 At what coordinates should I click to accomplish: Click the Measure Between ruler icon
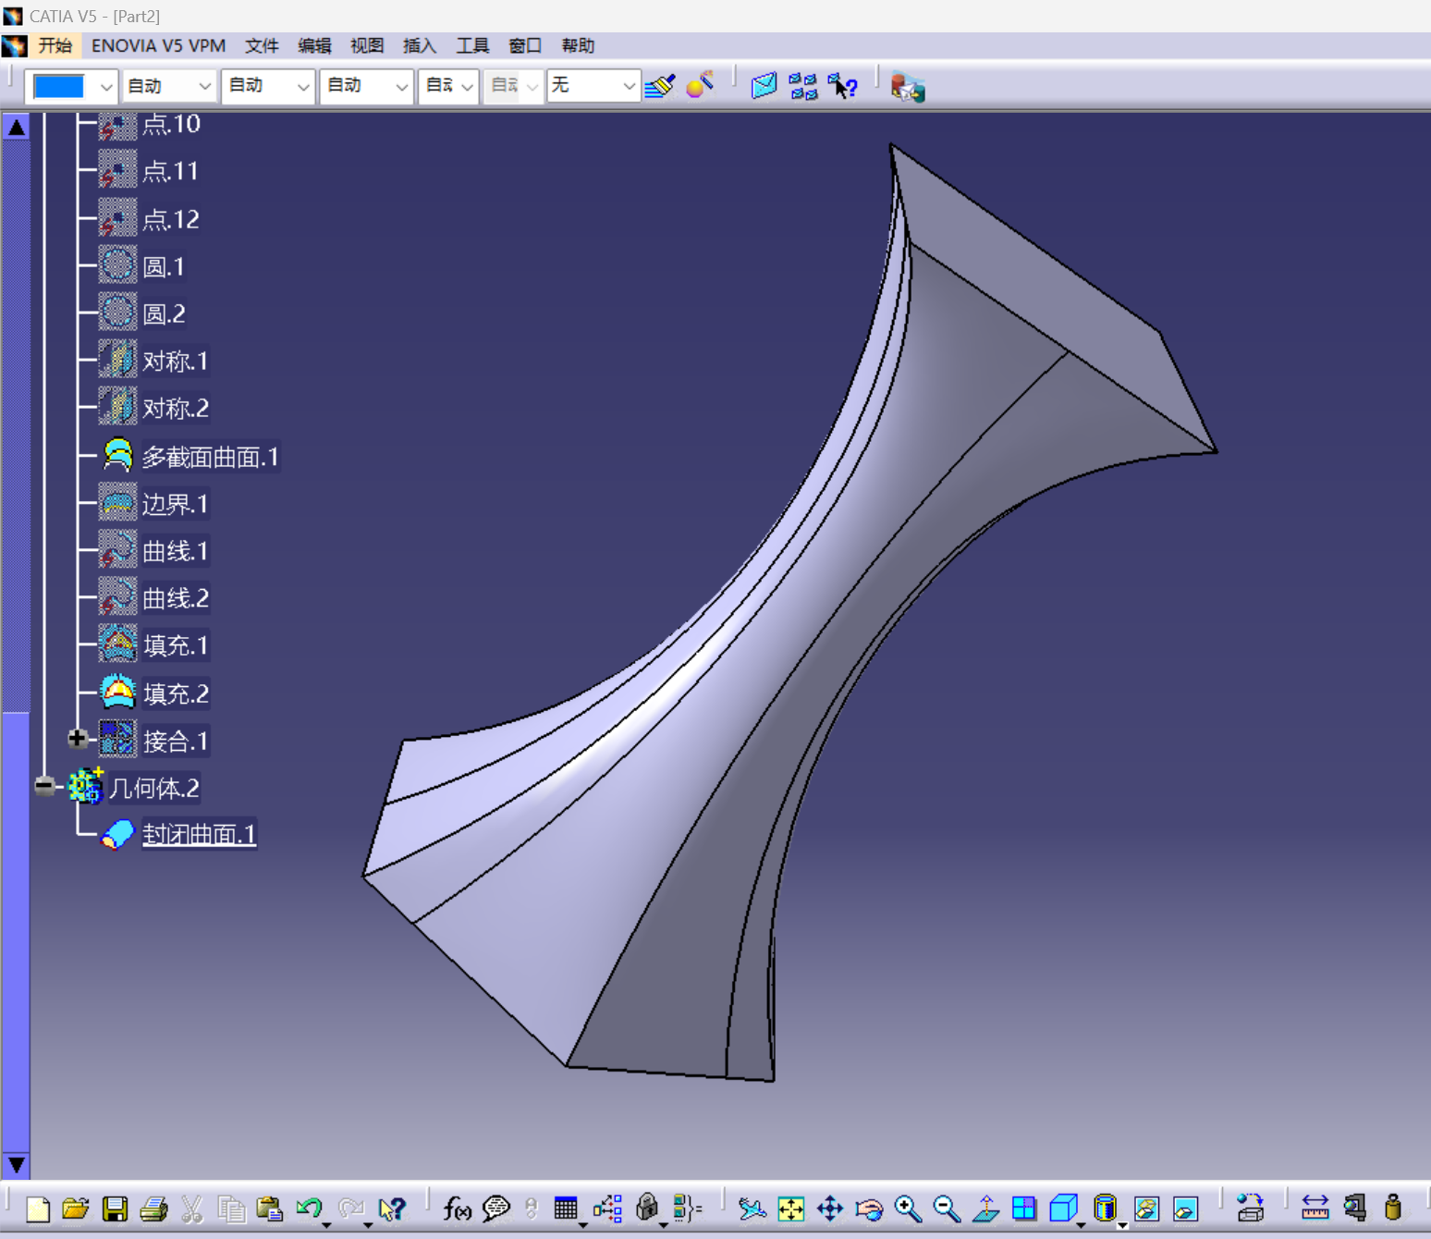tap(1315, 1208)
